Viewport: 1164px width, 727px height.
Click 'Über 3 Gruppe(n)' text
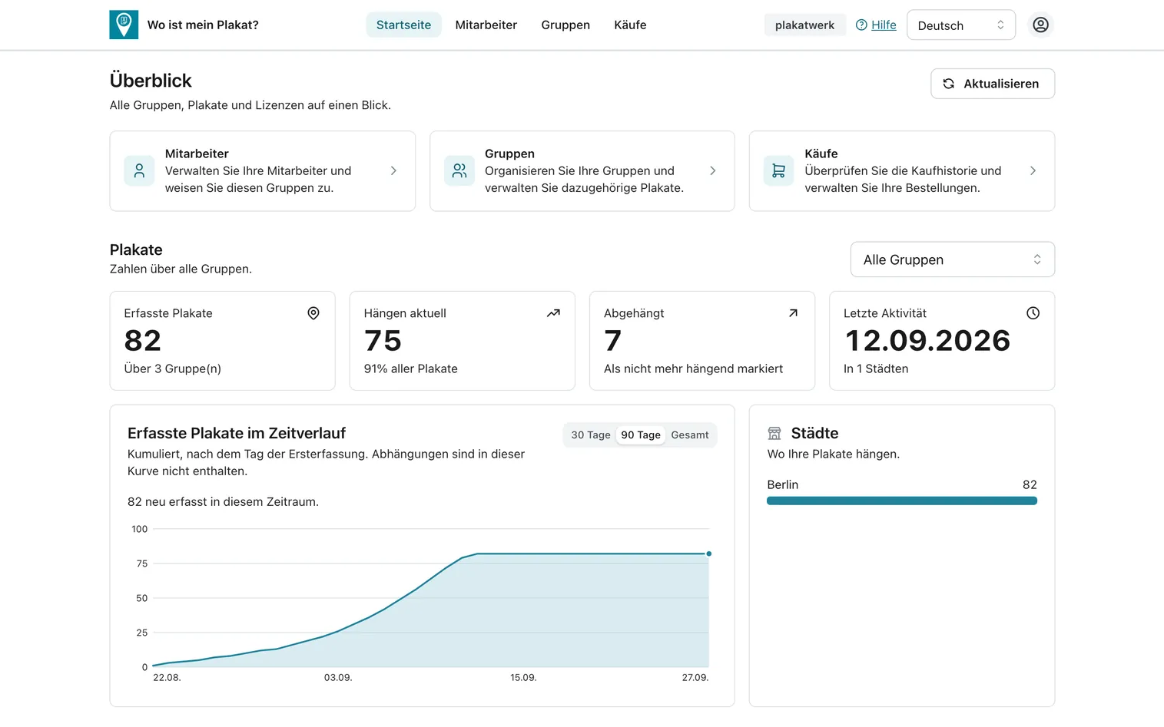click(x=173, y=368)
